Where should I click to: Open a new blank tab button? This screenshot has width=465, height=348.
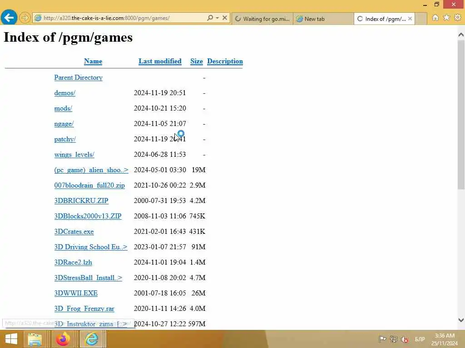tap(421, 19)
